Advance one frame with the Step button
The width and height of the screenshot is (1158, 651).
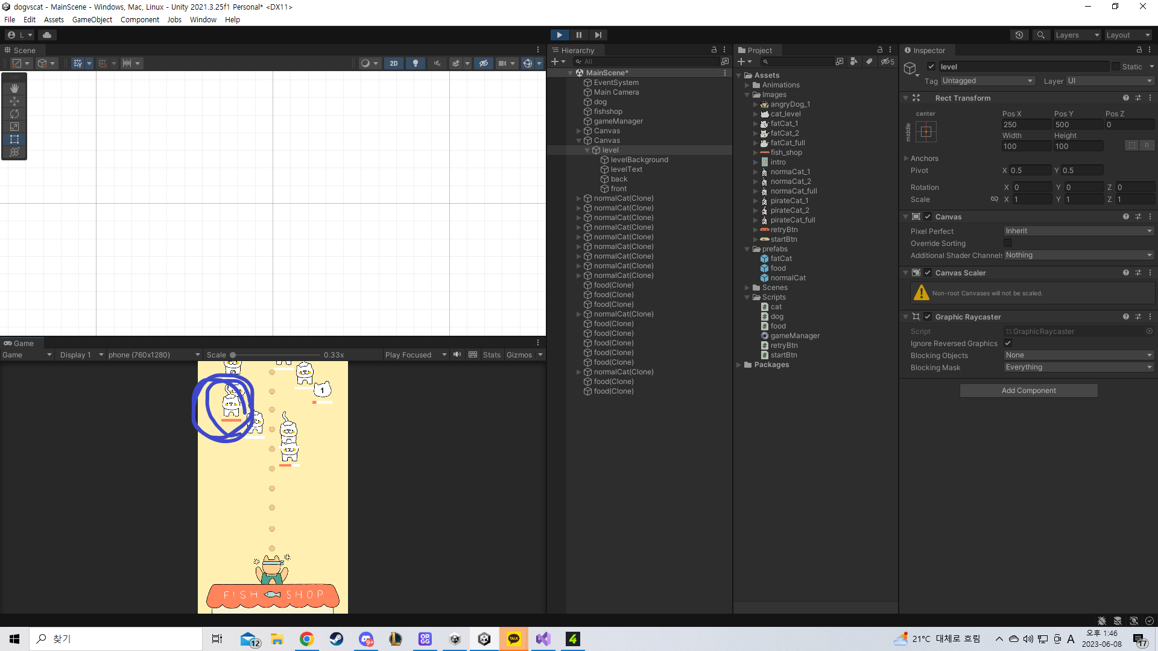click(x=598, y=35)
